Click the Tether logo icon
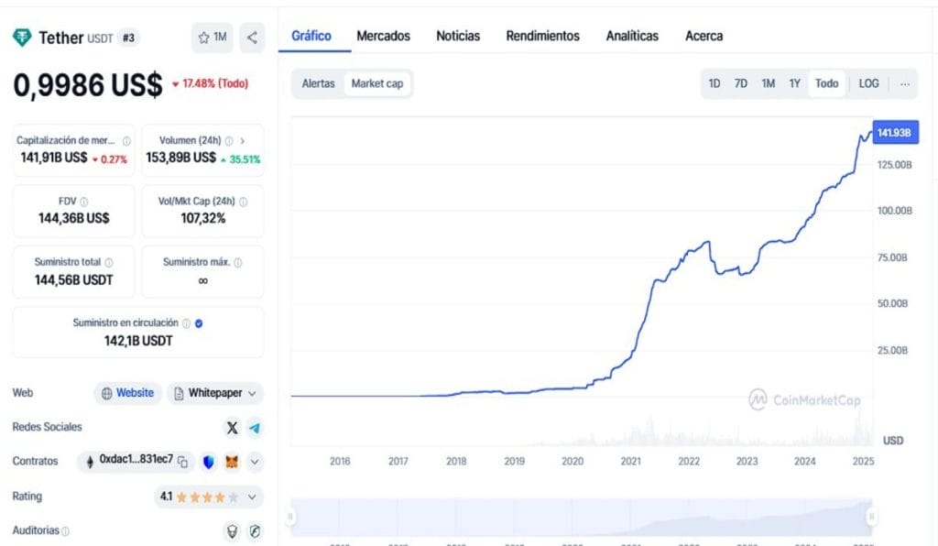The image size is (938, 546). click(x=22, y=38)
